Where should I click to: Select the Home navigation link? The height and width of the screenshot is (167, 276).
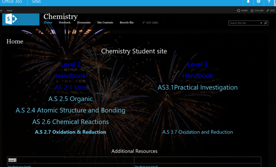tap(48, 22)
